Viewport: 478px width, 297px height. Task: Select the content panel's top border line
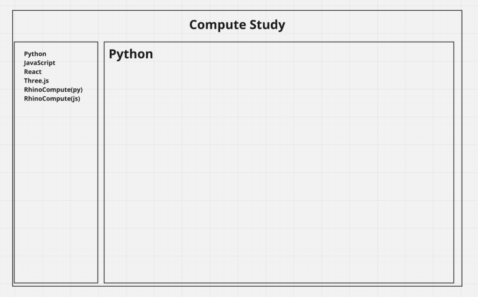click(x=279, y=42)
